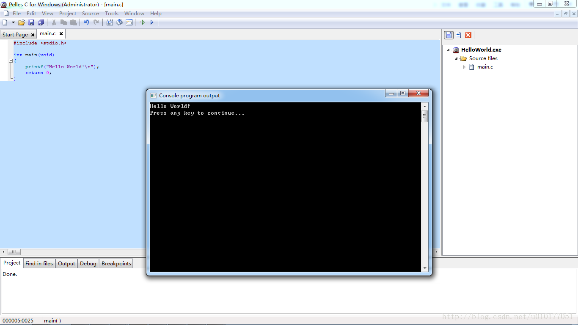Click the Build project toolbar icon
Viewport: 578px width, 325px height.
coord(120,22)
